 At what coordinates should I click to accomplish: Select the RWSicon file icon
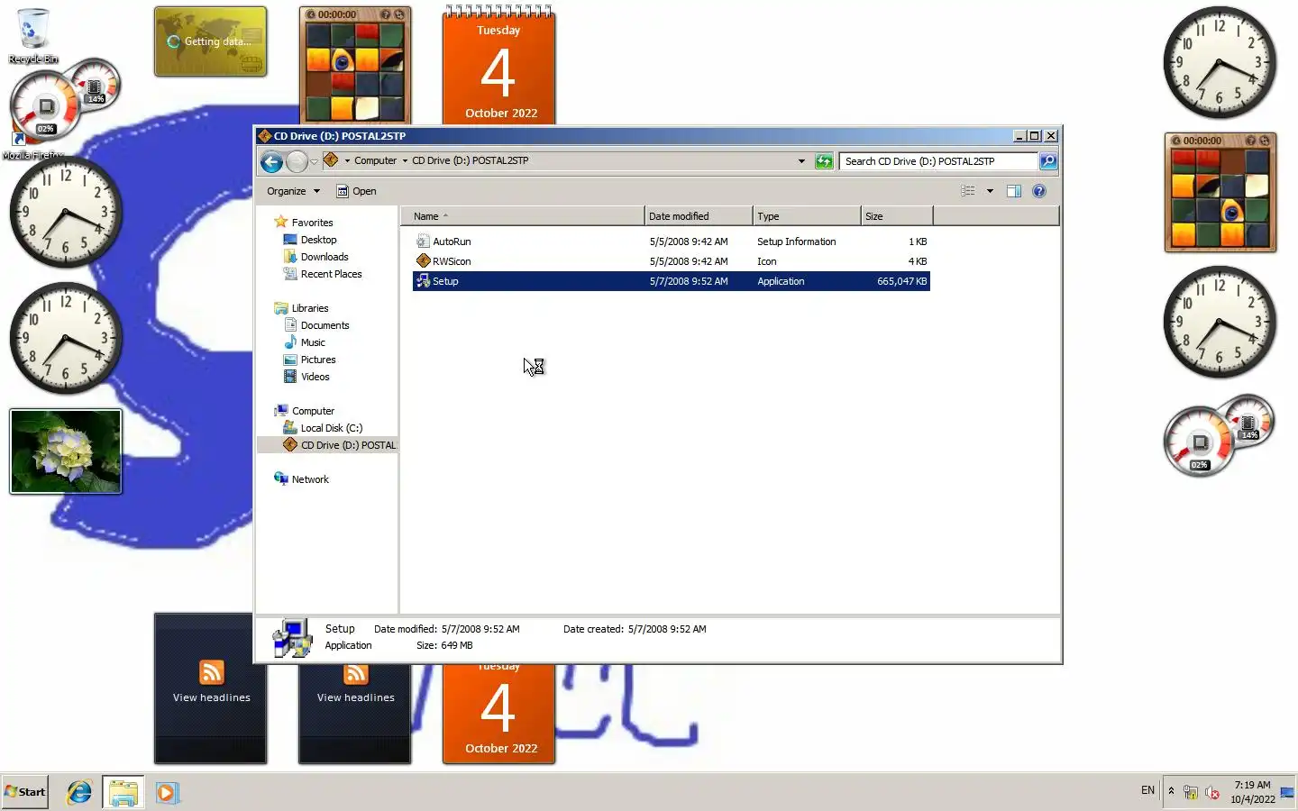pyautogui.click(x=423, y=261)
